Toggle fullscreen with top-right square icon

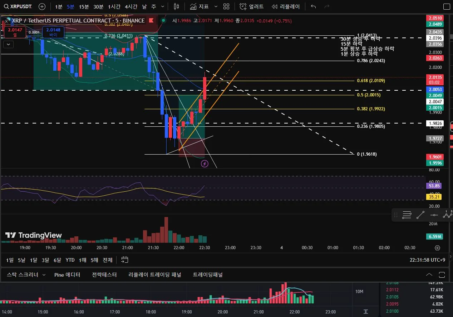447,6
